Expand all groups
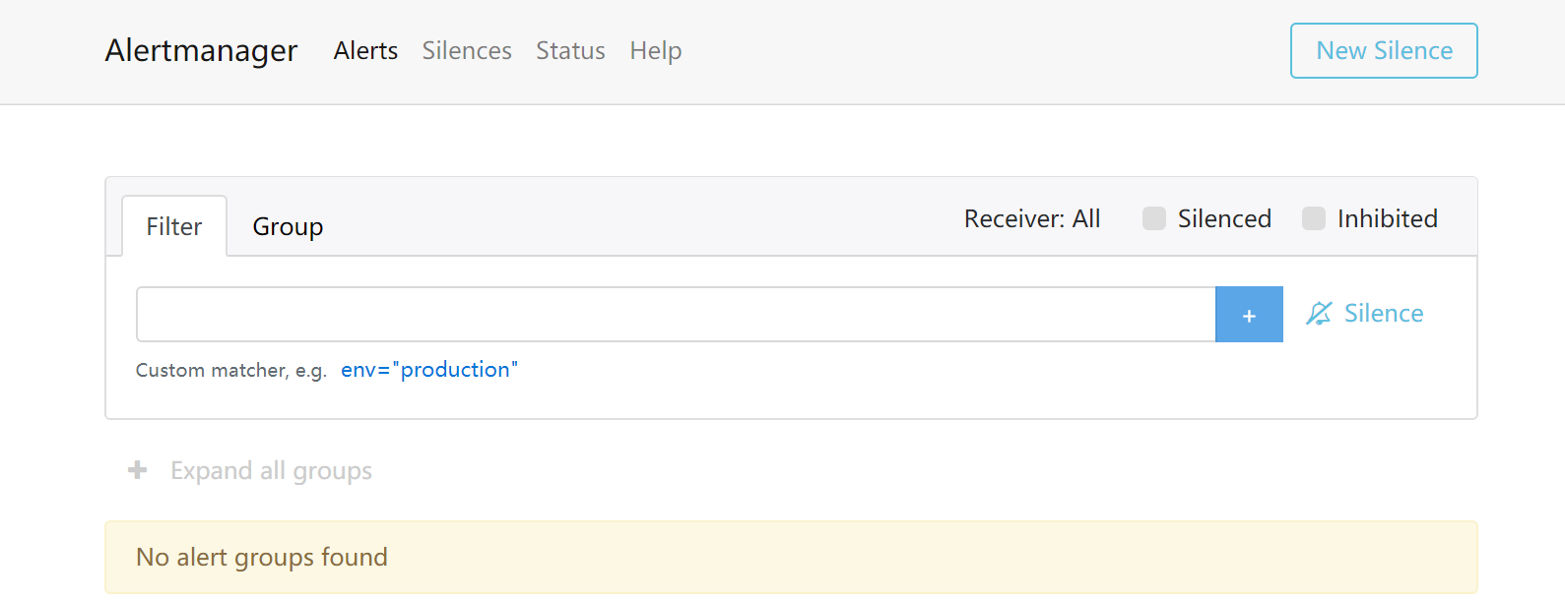The image size is (1565, 601). (271, 471)
